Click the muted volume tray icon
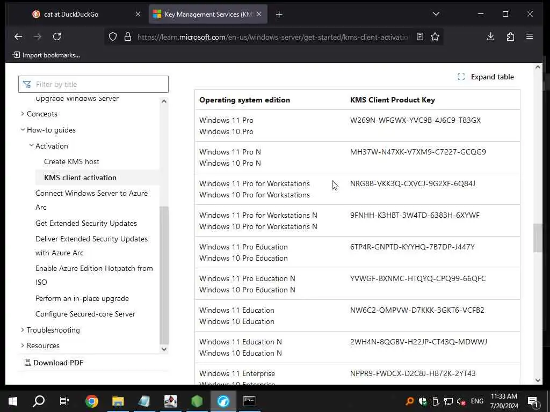 coord(461,401)
